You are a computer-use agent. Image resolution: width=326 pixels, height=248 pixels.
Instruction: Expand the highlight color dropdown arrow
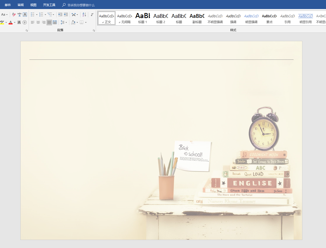pos(6,22)
